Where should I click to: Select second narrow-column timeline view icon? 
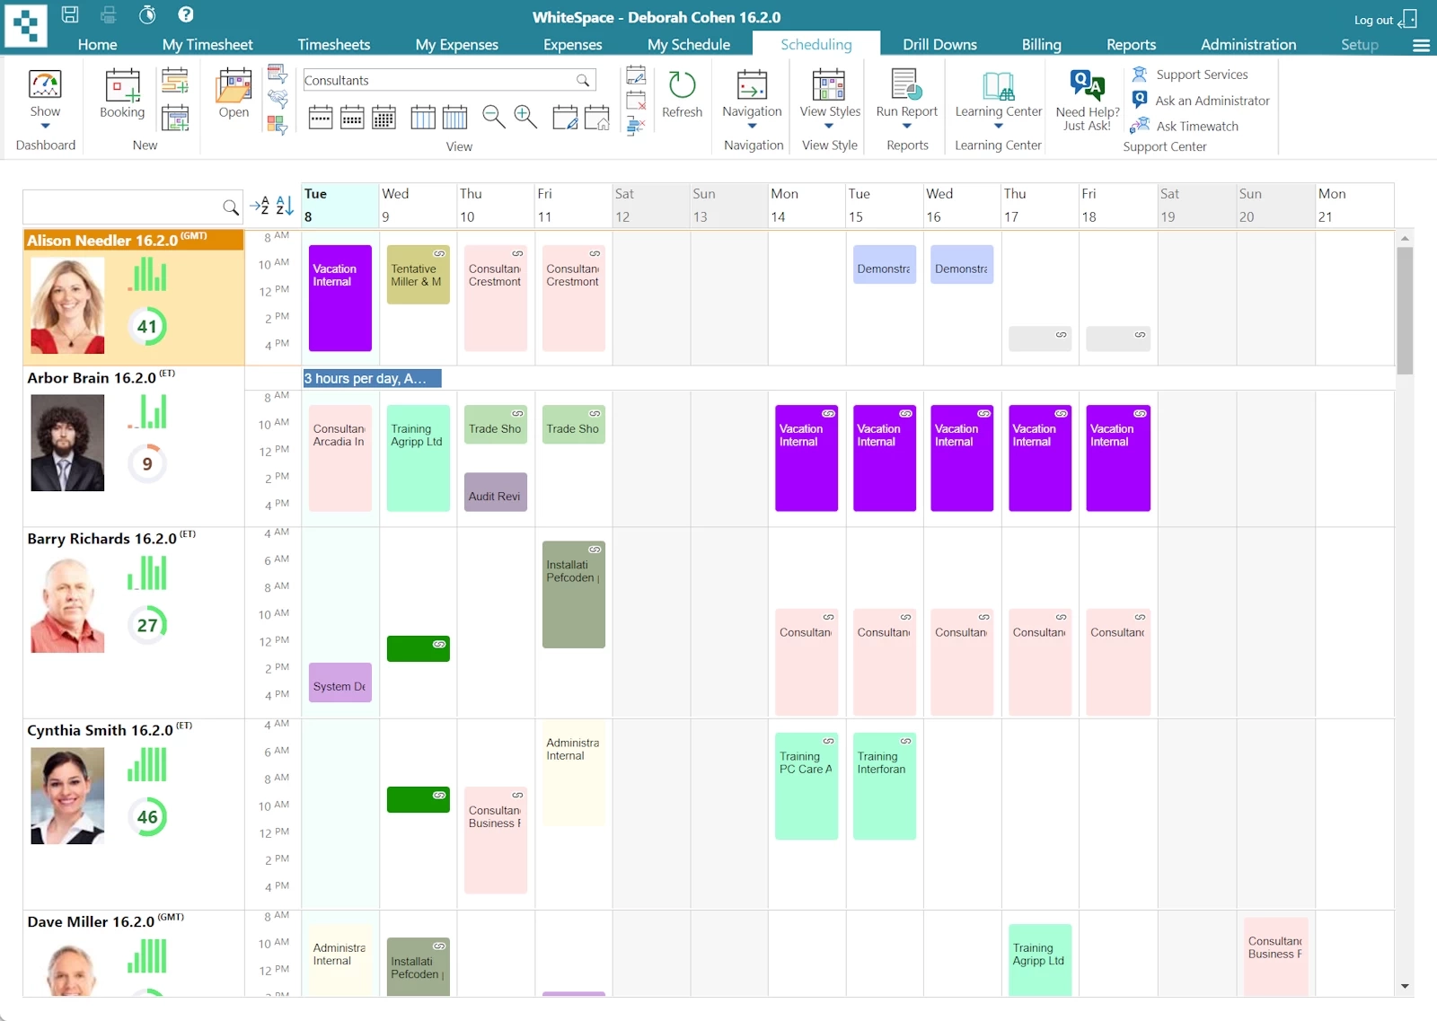pyautogui.click(x=455, y=117)
